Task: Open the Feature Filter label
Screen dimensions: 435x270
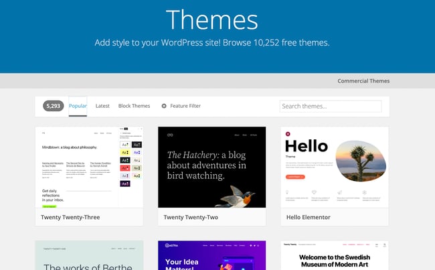Action: 185,106
